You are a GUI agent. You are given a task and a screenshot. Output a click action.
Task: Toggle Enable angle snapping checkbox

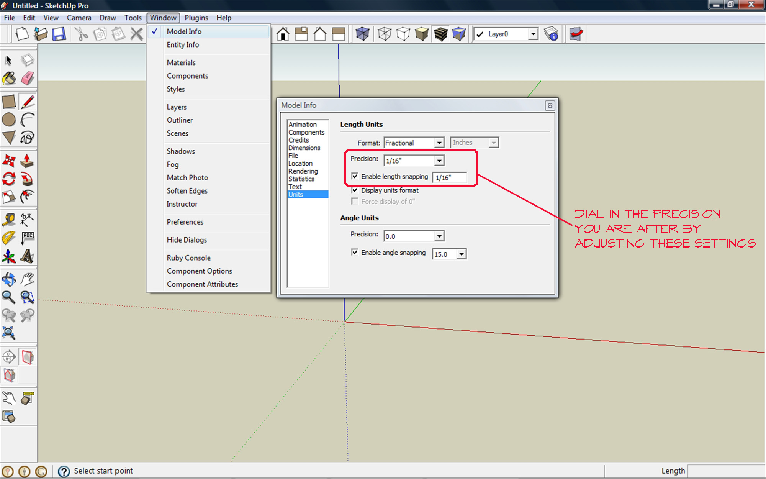[x=355, y=252]
